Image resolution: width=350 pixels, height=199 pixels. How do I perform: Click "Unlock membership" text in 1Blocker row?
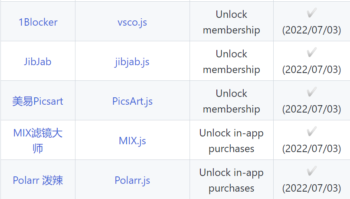click(232, 22)
